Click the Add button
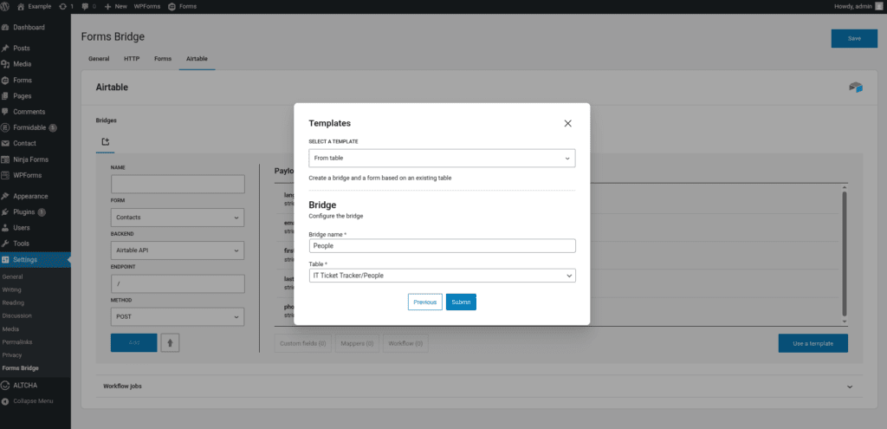 134,342
